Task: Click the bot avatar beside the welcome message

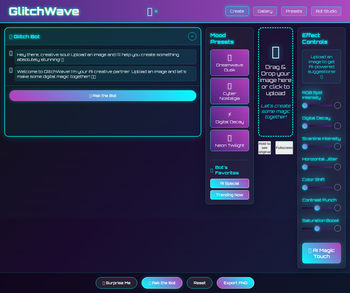Action: [x=11, y=71]
